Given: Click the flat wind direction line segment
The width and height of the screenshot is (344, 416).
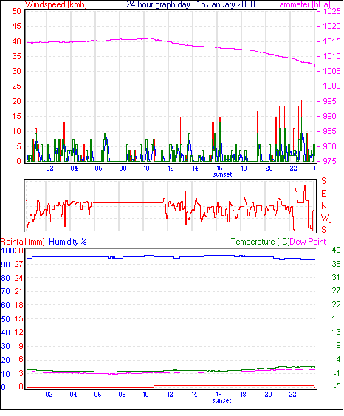Looking at the screenshot, I should click(x=128, y=202).
